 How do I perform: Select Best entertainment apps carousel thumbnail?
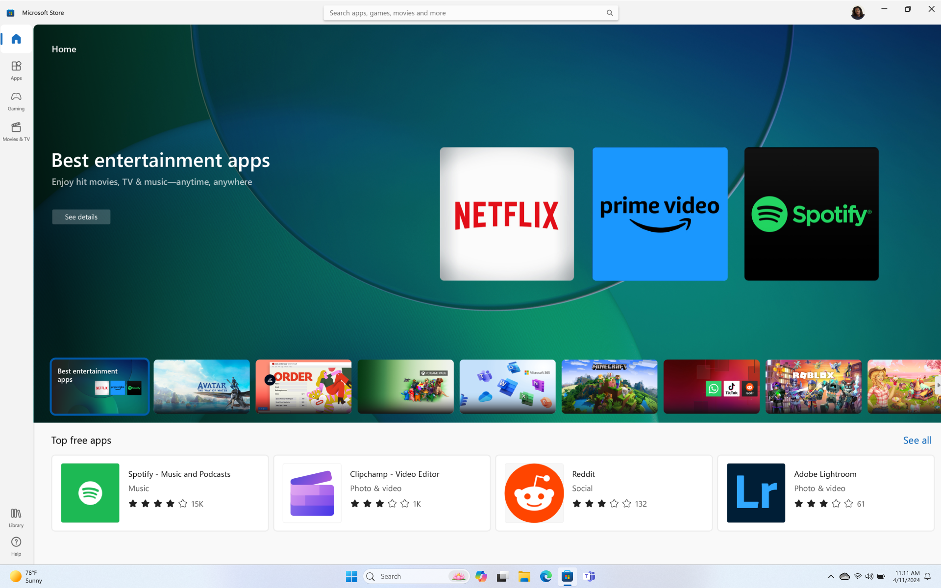click(x=100, y=387)
